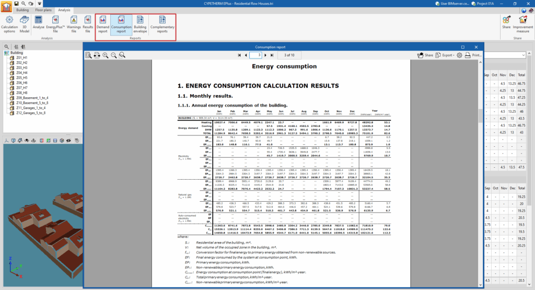Screen dimensions: 535x290
Task: Select the Z01_H1 zone in tree
Action: coord(21,58)
